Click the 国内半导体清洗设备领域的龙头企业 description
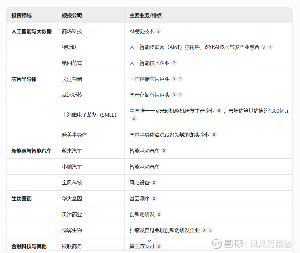 pos(169,135)
